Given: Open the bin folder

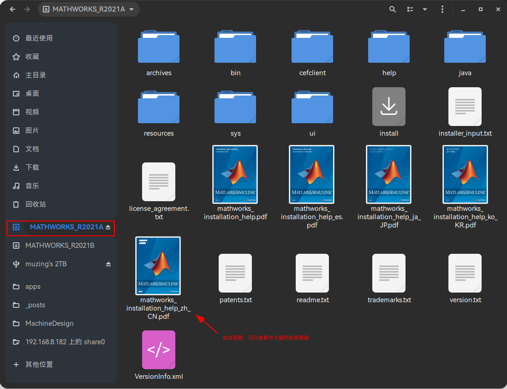Looking at the screenshot, I should point(235,47).
